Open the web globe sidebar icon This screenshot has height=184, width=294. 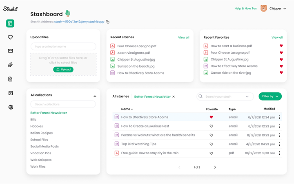point(10,107)
